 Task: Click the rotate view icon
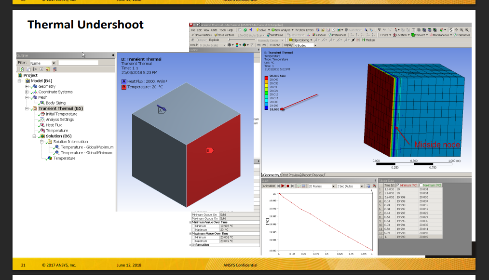pos(450,30)
